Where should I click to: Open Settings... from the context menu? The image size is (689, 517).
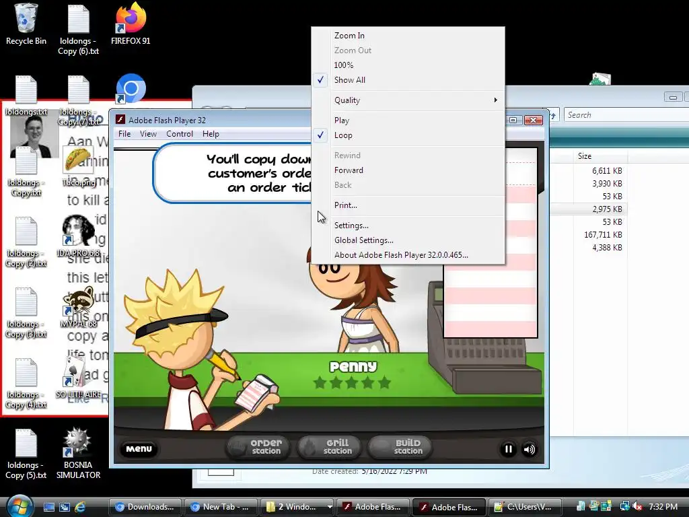pyautogui.click(x=408, y=226)
